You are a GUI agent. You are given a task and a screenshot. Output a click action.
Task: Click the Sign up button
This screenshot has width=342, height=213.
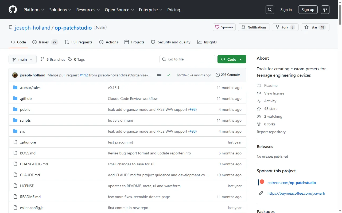(308, 10)
